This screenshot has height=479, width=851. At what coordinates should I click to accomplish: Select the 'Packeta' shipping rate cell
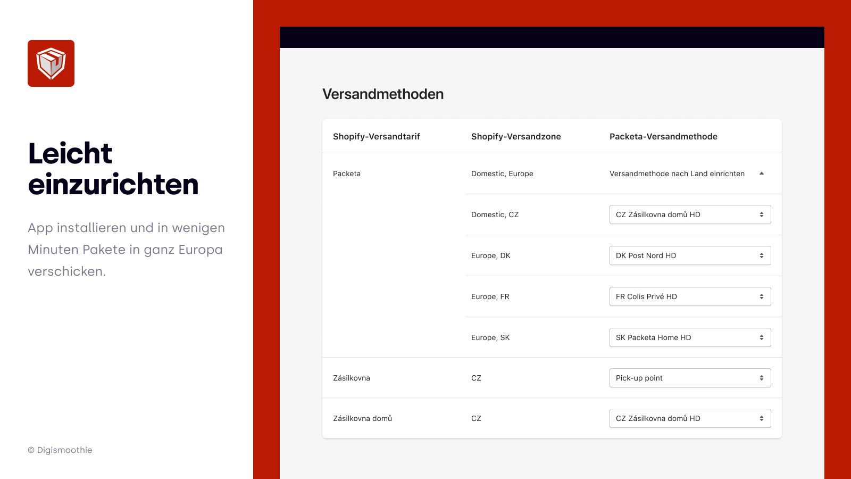[347, 174]
